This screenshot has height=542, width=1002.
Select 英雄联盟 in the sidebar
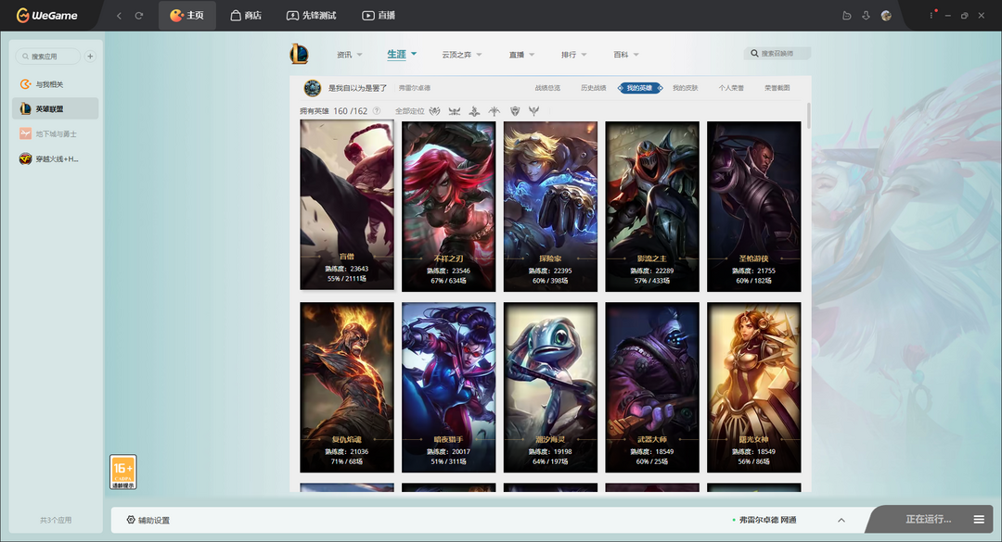pyautogui.click(x=56, y=108)
